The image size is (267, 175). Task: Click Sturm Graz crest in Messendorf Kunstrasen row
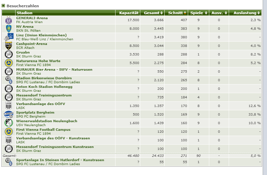tap(9, 149)
